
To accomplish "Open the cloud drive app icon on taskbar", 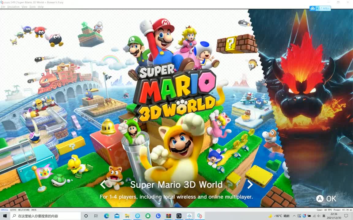I will pyautogui.click(x=189, y=216).
